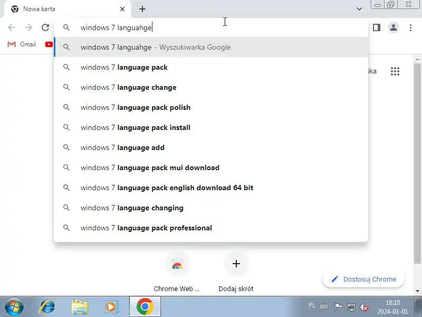Click the Show desktop strip
Screen dimensions: 422x317
point(418,307)
